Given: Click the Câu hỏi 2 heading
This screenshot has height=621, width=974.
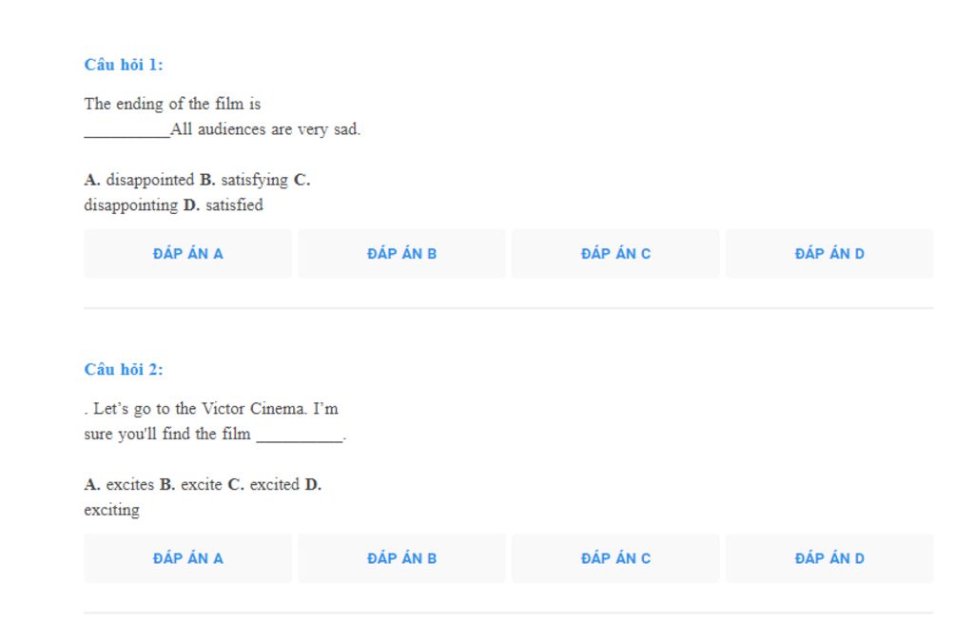Looking at the screenshot, I should (x=124, y=370).
